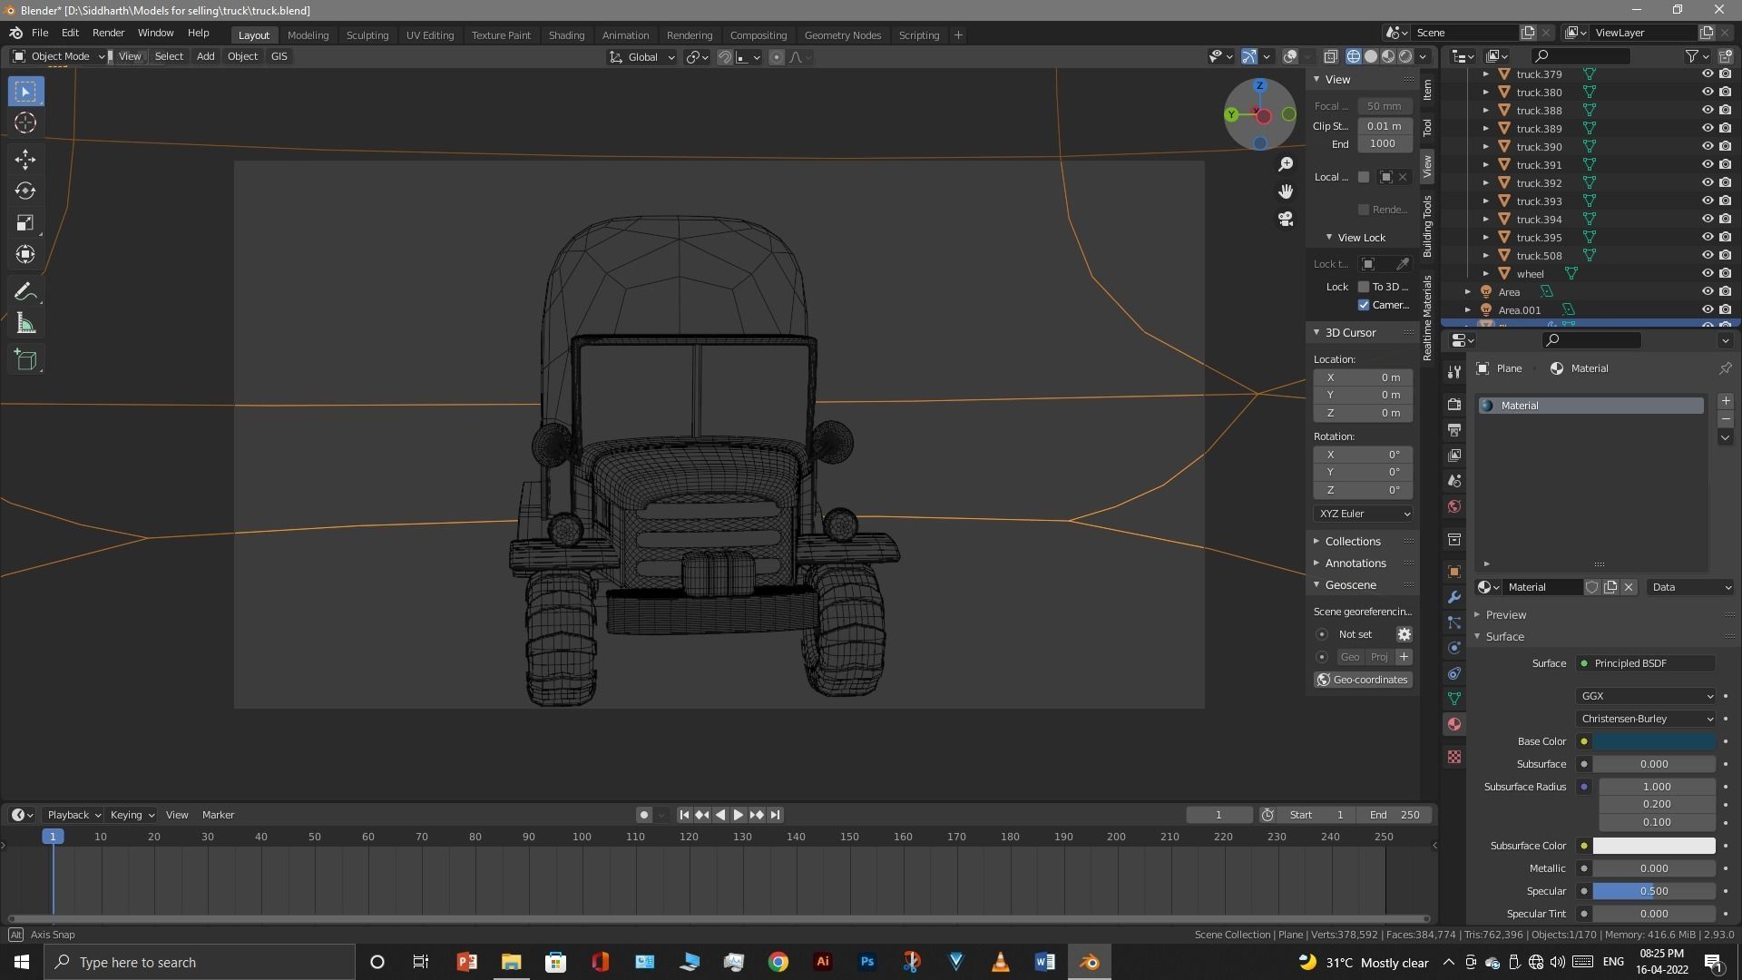
Task: Switch to rendered viewport shading
Action: tap(1405, 56)
